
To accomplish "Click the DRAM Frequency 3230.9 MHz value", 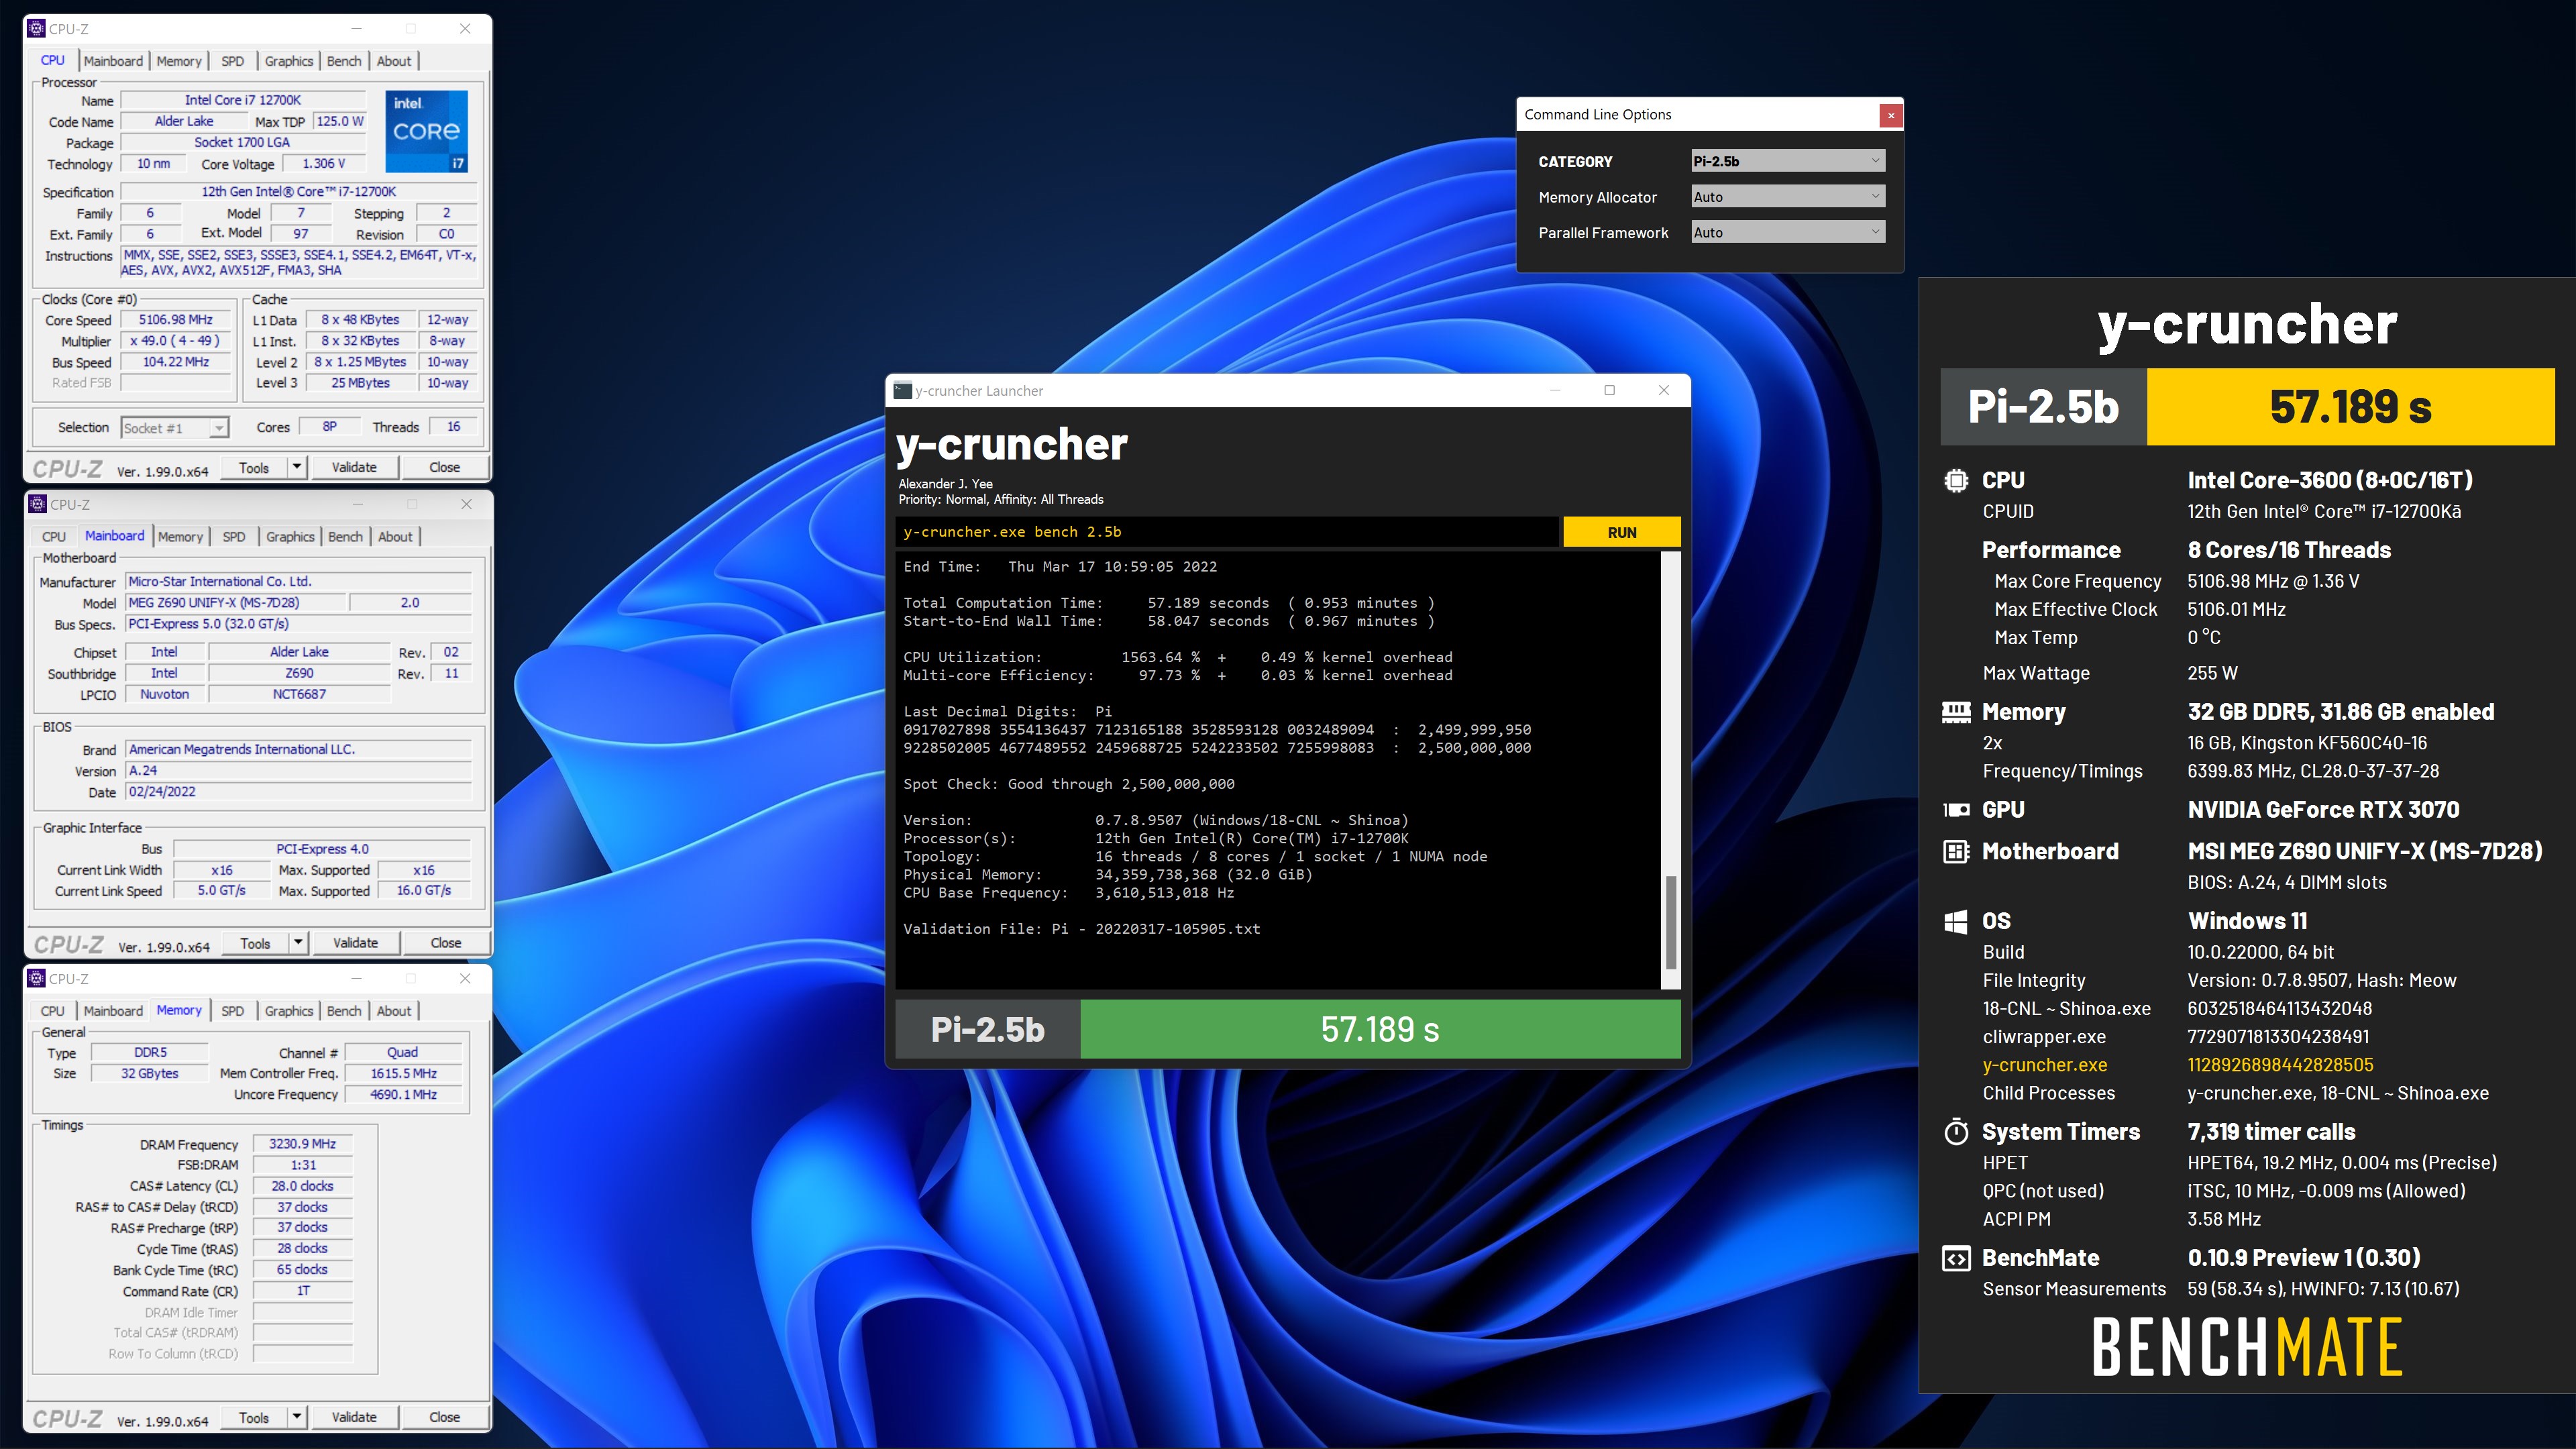I will (302, 1143).
